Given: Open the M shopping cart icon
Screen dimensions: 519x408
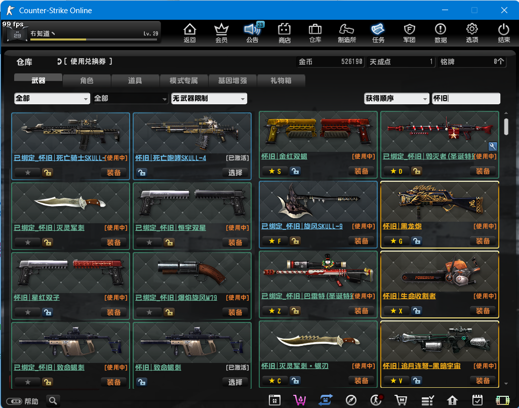Looking at the screenshot, I should click(401, 400).
